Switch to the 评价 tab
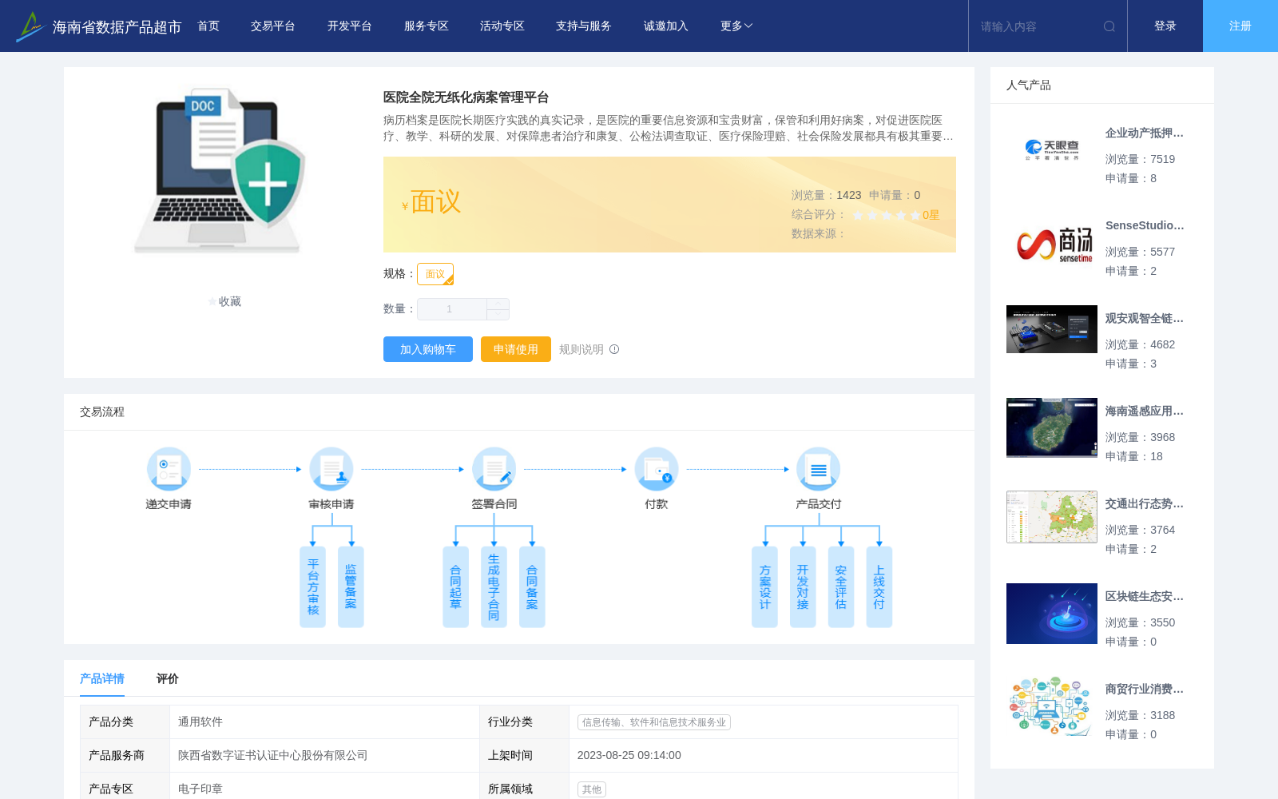Screen dimensions: 1278x799 168,678
